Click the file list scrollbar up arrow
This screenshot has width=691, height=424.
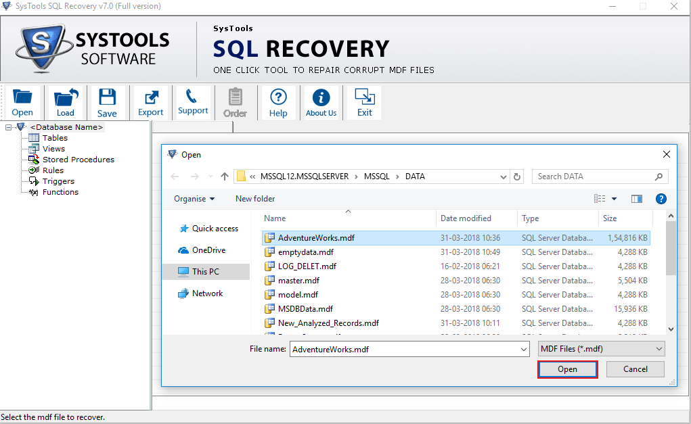671,216
